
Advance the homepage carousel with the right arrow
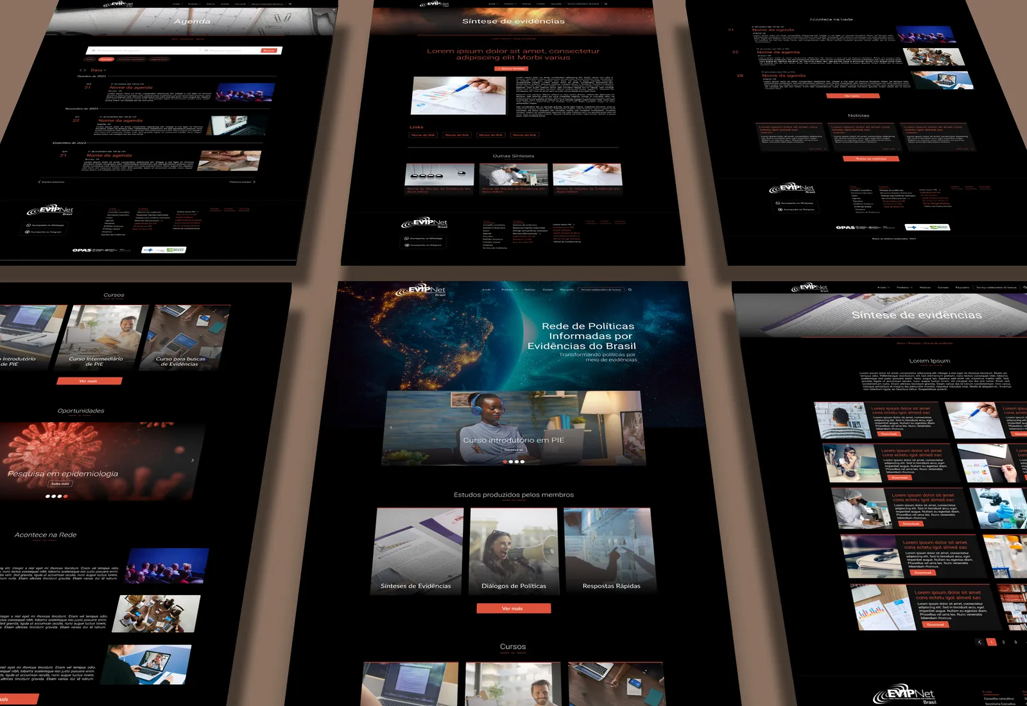coord(636,427)
